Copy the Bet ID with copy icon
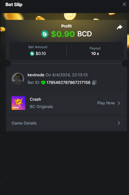Image resolution: width=129 pixels, height=195 pixels. (94, 82)
